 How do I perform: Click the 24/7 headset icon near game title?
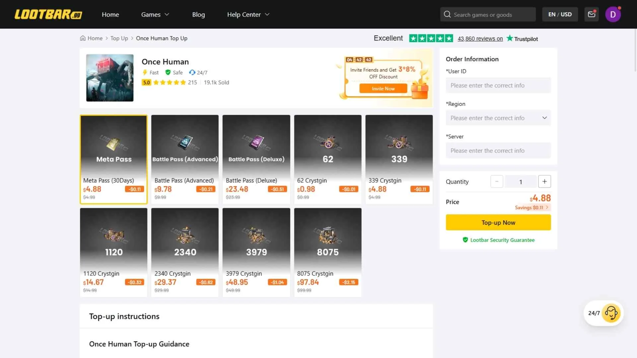click(x=192, y=72)
